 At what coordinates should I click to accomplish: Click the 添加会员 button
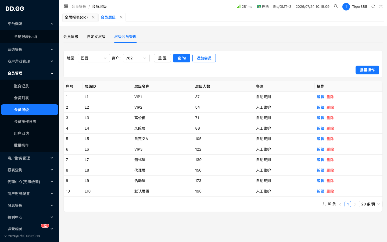tap(204, 58)
